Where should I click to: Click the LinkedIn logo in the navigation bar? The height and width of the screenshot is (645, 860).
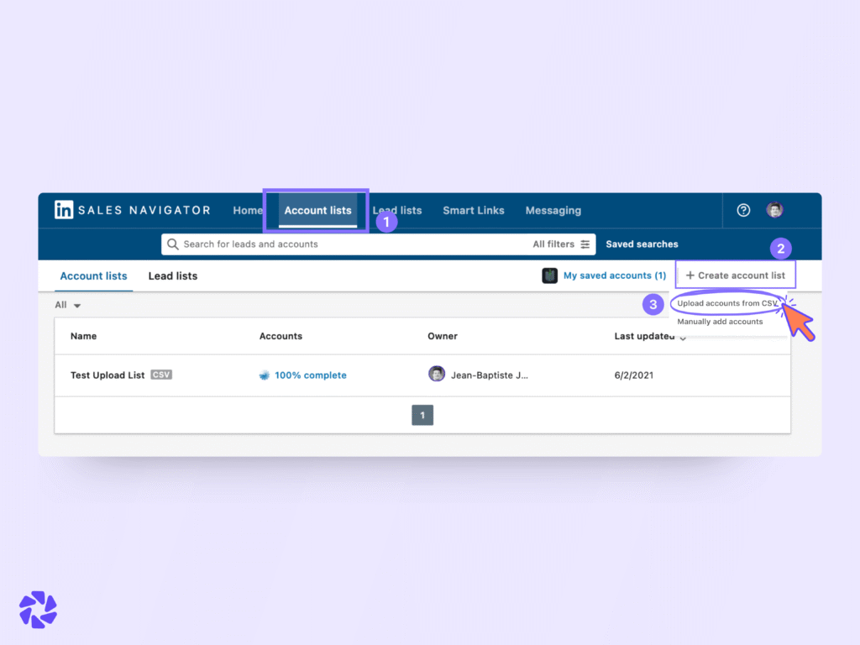point(64,210)
